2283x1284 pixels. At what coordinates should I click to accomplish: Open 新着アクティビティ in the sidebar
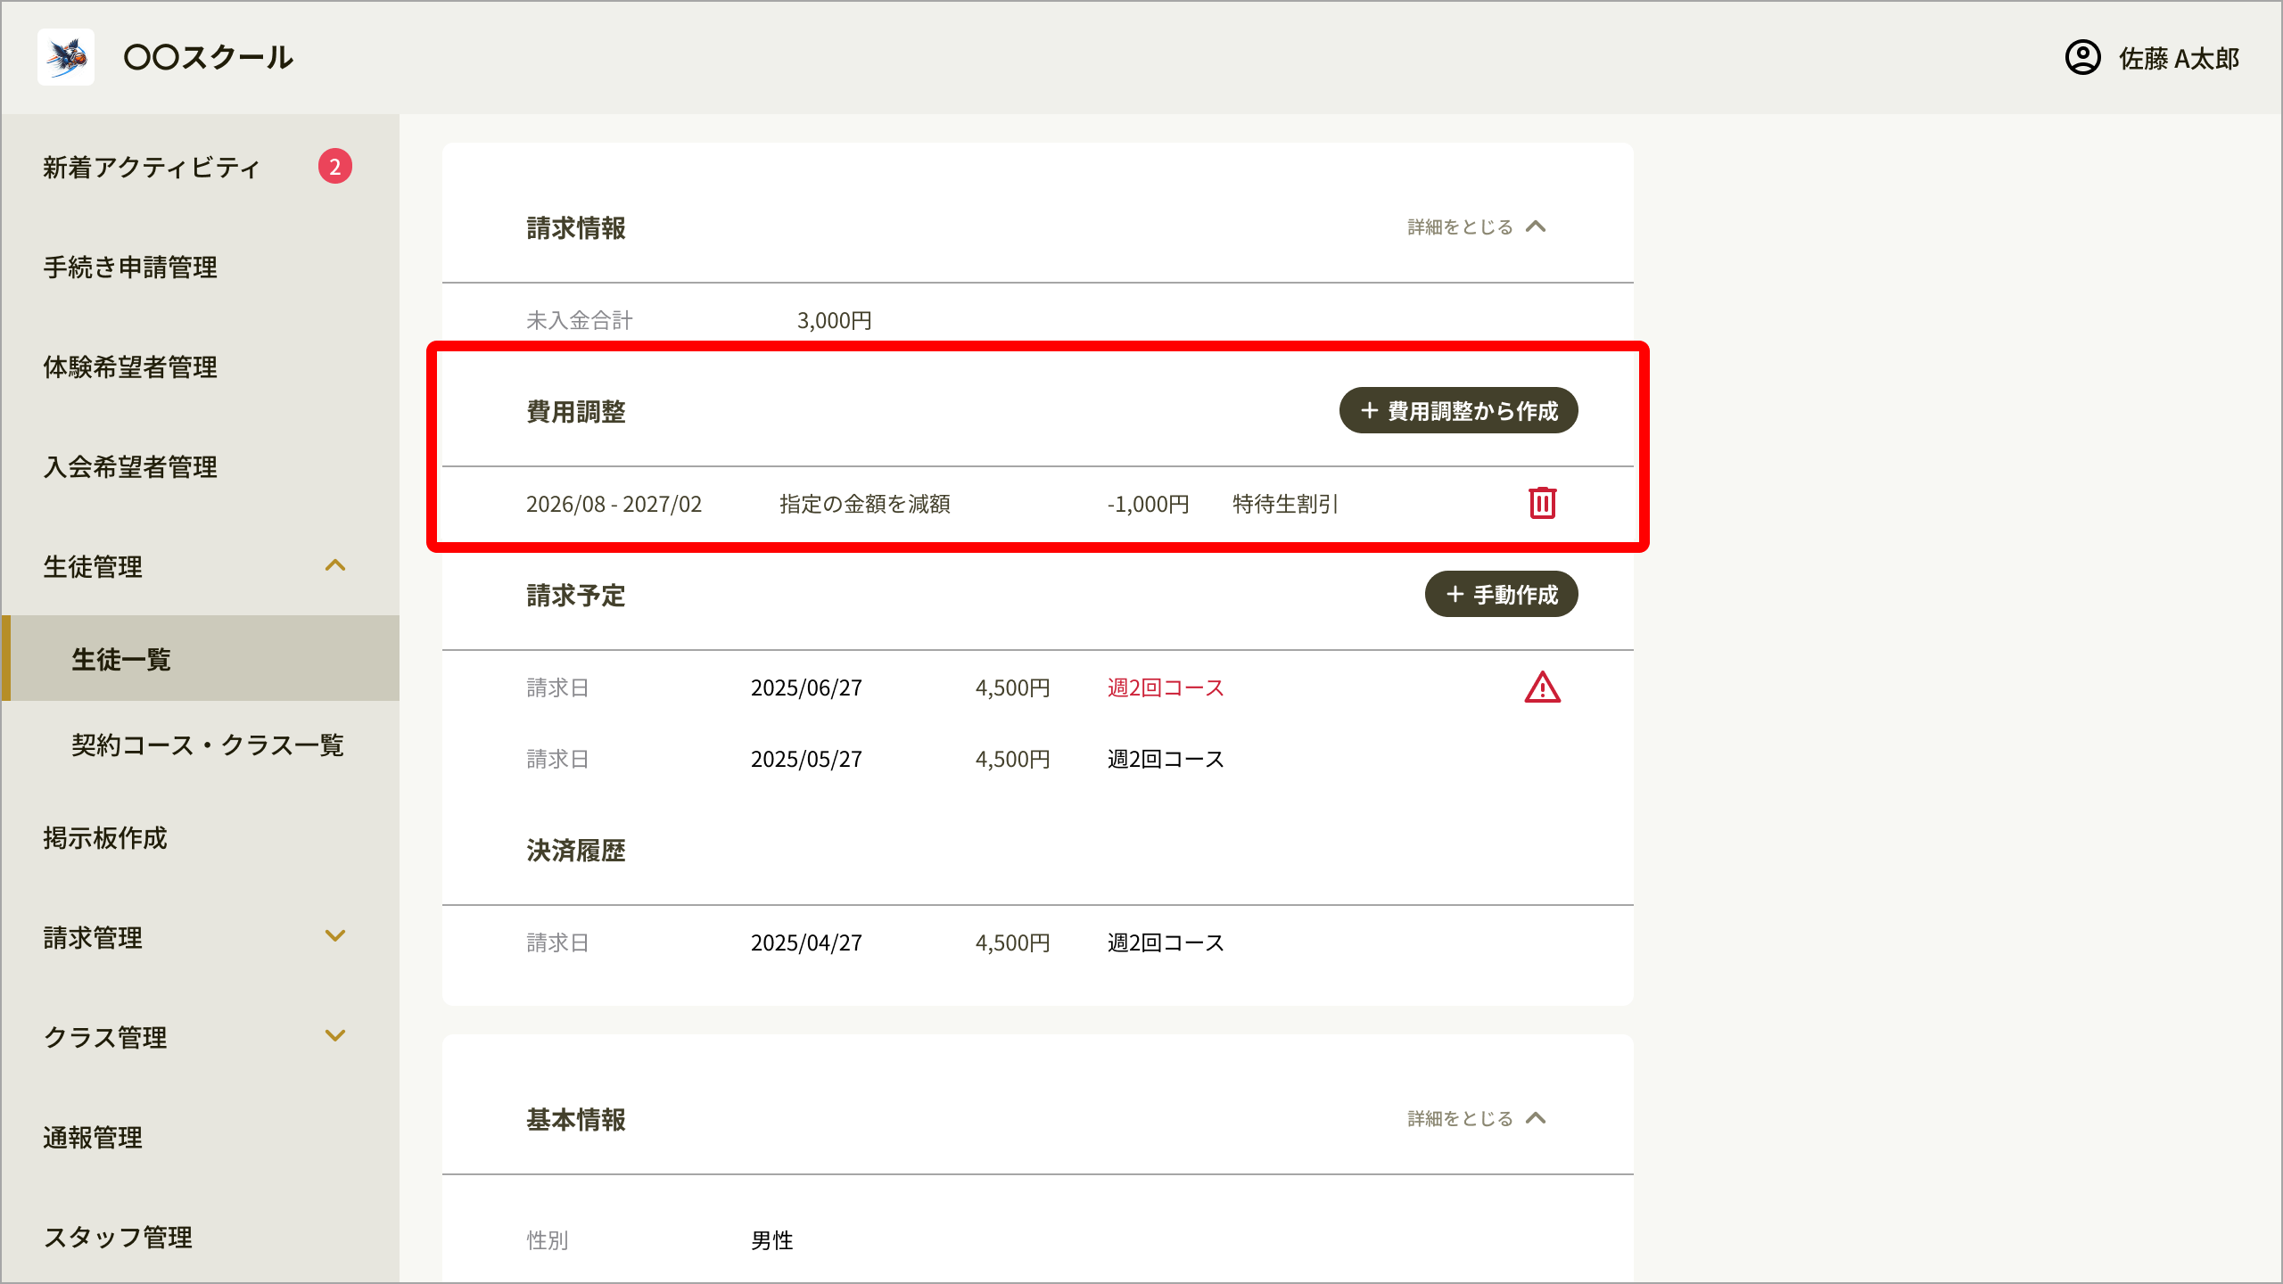coord(152,167)
